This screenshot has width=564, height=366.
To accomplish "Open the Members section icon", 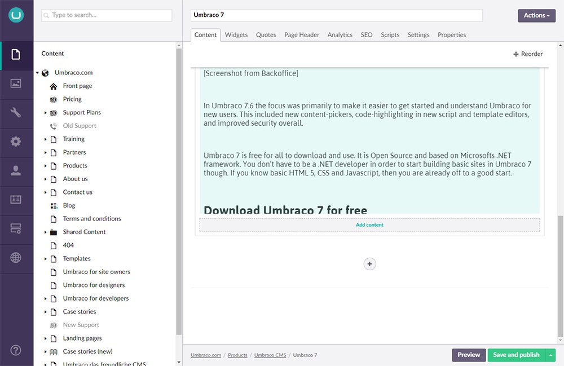I will (16, 200).
